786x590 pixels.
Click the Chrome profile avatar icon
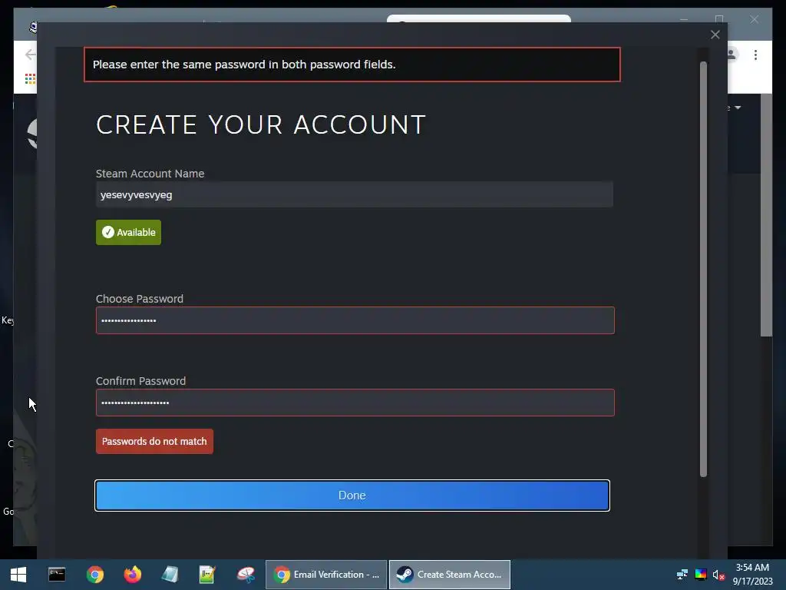pos(732,55)
